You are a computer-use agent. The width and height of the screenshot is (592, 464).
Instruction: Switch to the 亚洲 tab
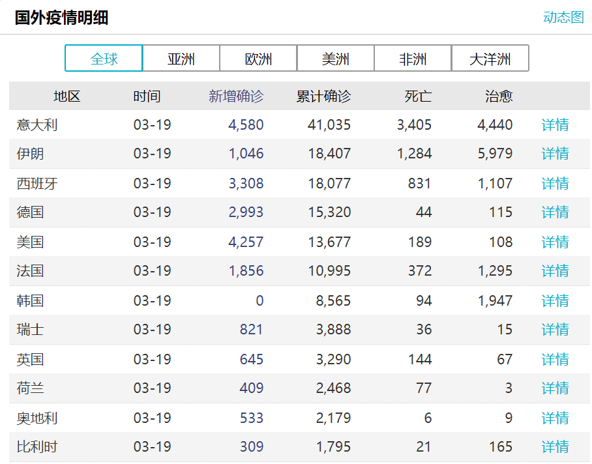(181, 58)
